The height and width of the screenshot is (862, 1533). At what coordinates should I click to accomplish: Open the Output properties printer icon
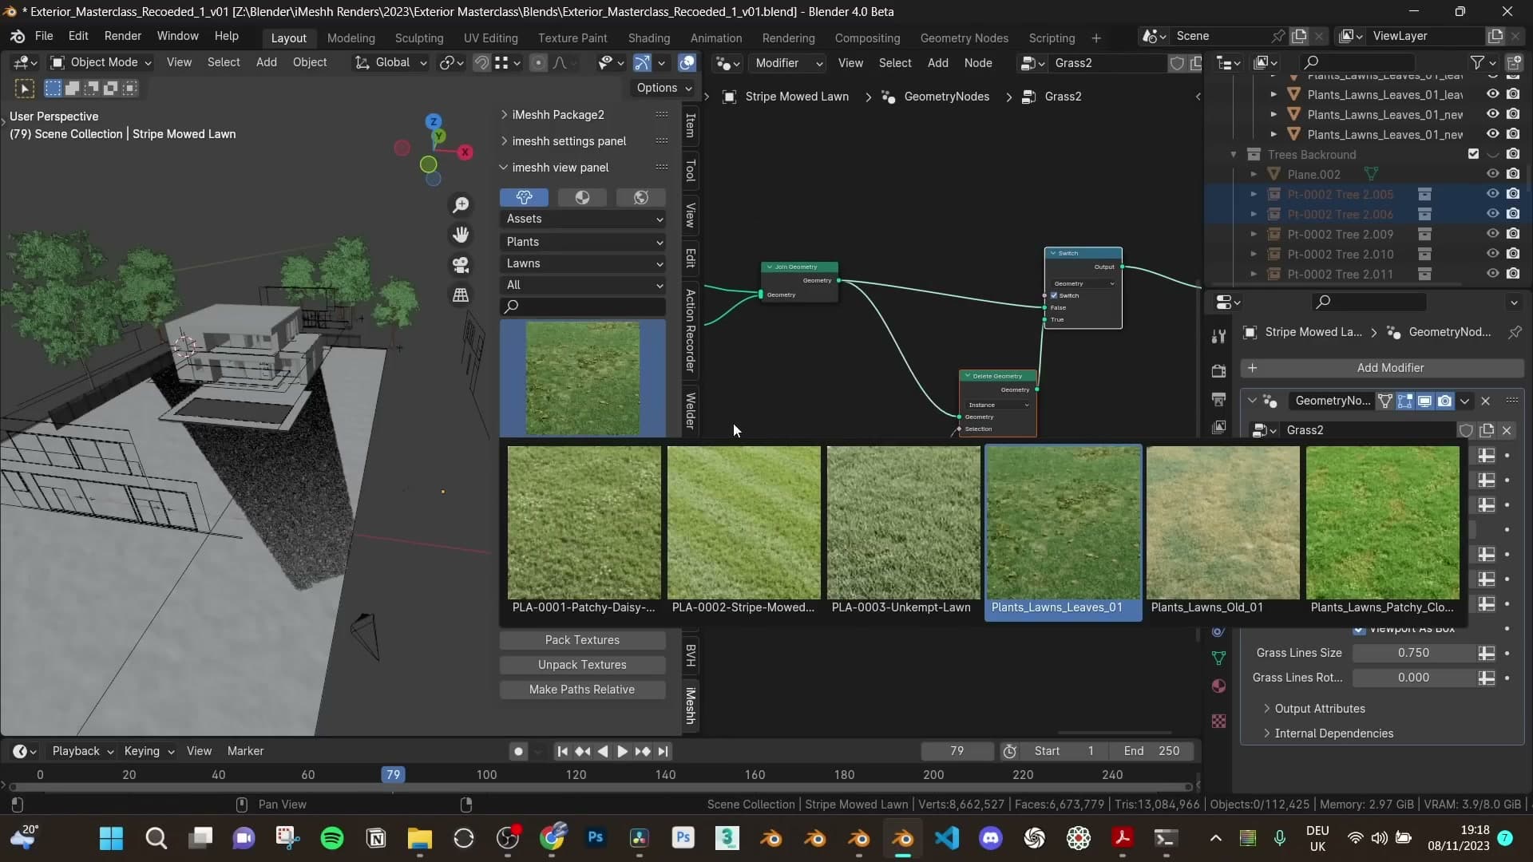tap(1218, 398)
